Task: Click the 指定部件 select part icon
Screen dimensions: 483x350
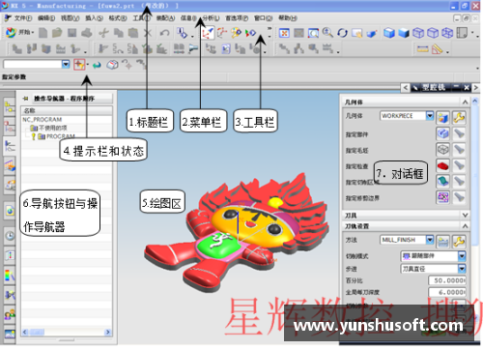Action: [x=443, y=133]
